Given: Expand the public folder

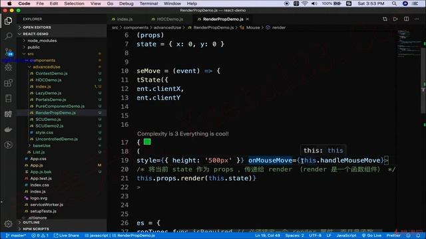Looking at the screenshot, I should (x=34, y=47).
